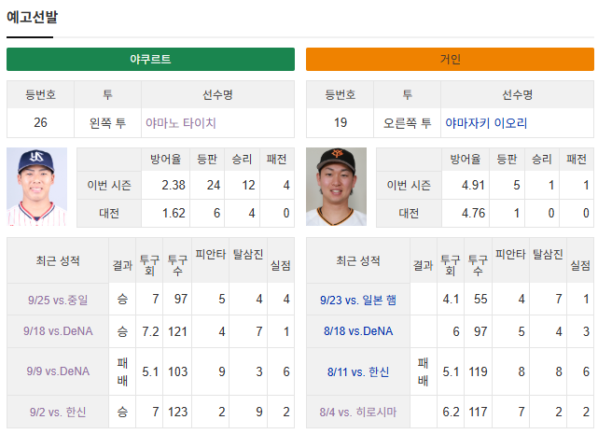The height and width of the screenshot is (434, 598).
Task: Click the Giants 최근 성적 table header
Action: pyautogui.click(x=358, y=260)
